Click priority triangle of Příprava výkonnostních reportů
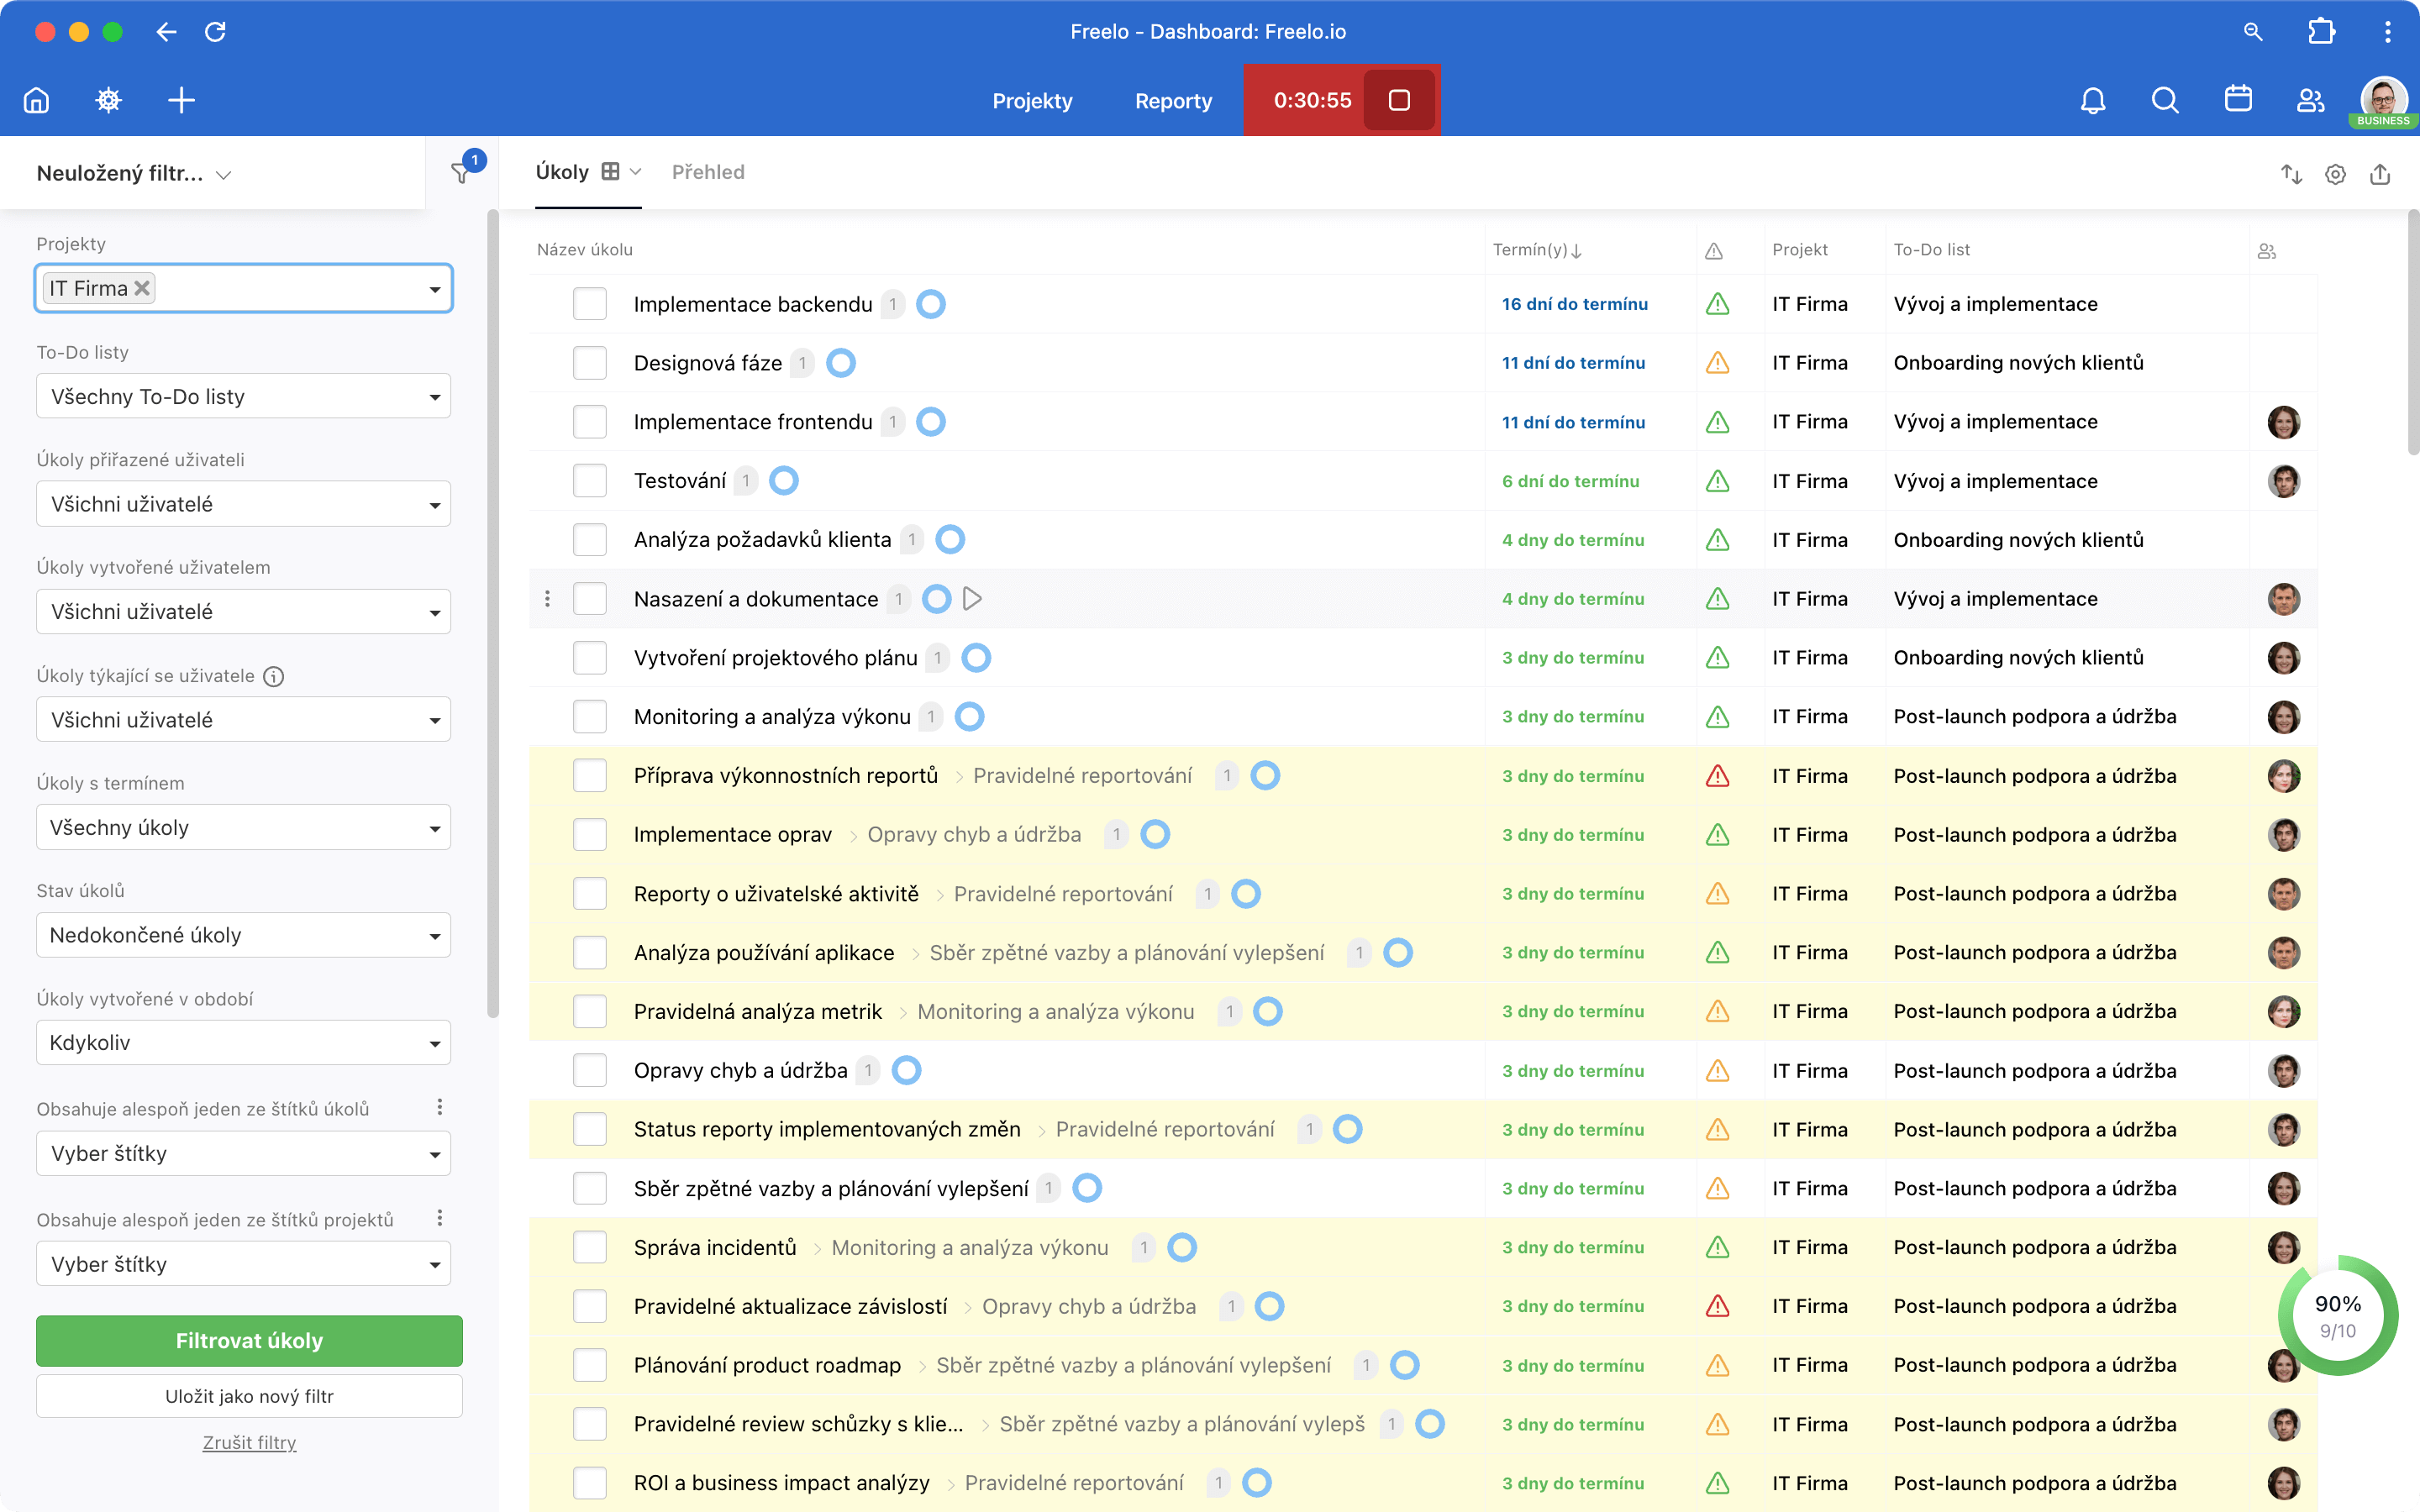This screenshot has height=1512, width=2420. 1717,776
